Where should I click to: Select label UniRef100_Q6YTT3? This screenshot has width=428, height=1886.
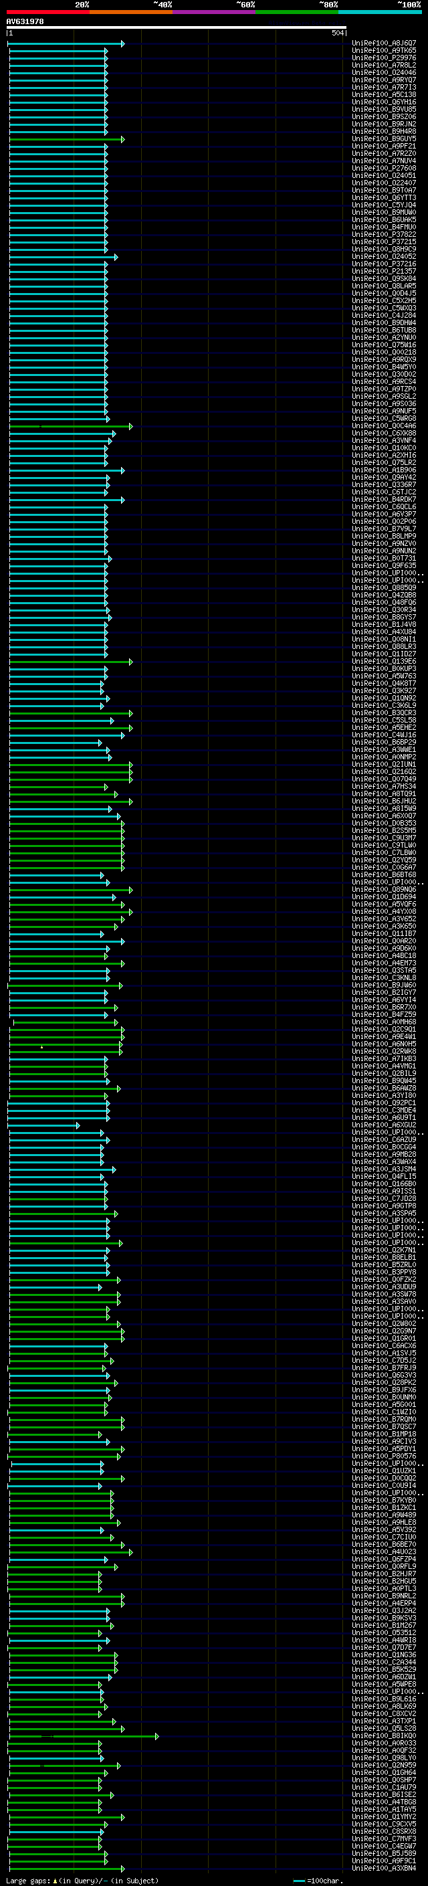(x=384, y=197)
